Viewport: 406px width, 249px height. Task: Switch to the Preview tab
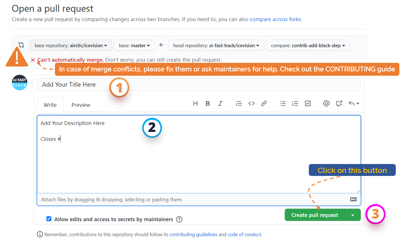click(x=81, y=105)
